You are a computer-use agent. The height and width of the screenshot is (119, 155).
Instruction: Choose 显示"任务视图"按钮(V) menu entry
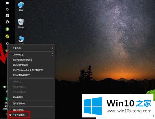tap(32, 60)
